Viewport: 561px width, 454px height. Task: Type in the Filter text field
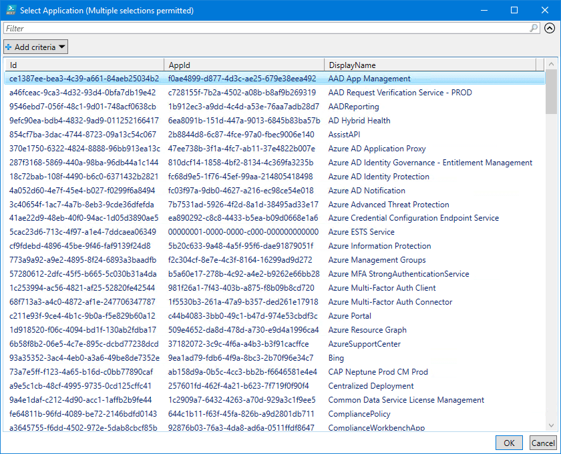point(267,28)
